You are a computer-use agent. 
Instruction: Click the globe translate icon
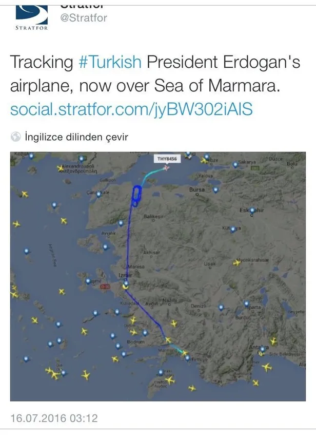click(x=16, y=137)
